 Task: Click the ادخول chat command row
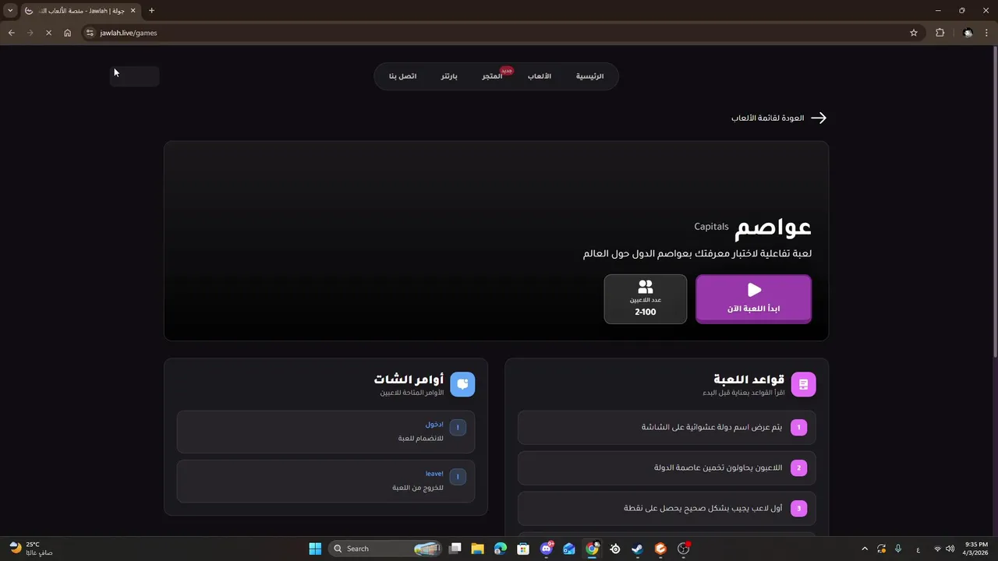(326, 432)
